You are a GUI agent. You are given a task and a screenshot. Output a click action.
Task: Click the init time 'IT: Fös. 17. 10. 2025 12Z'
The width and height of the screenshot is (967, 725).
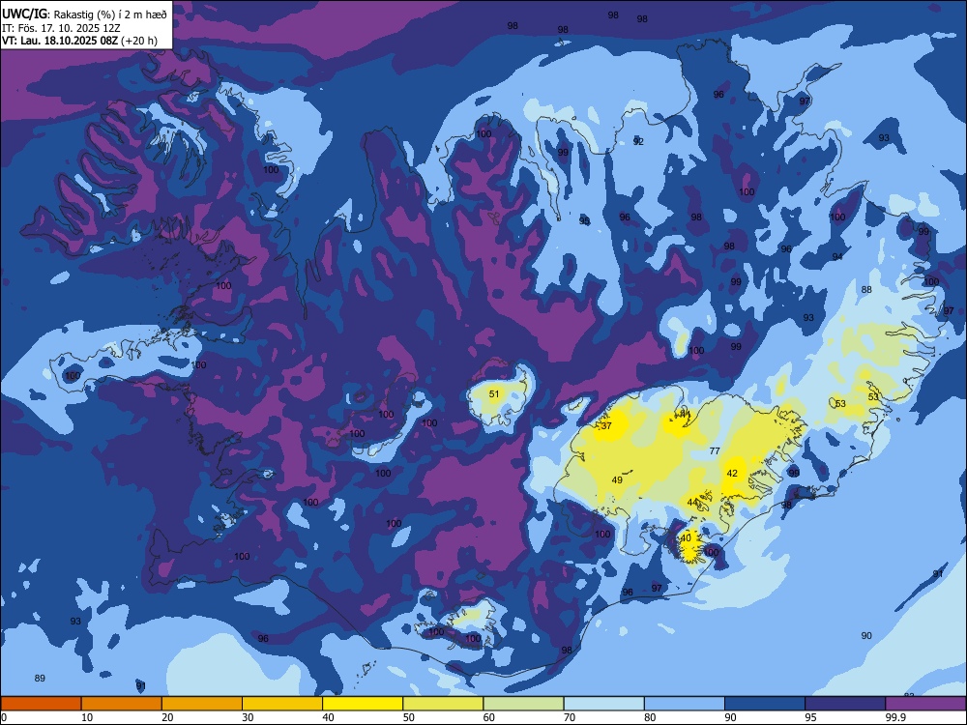pos(61,28)
